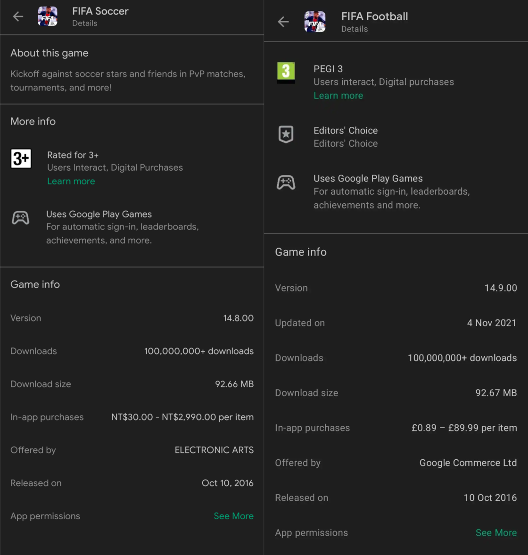
Task: Click Uses Google Play Games in FIFA Soccer
Action: point(99,214)
